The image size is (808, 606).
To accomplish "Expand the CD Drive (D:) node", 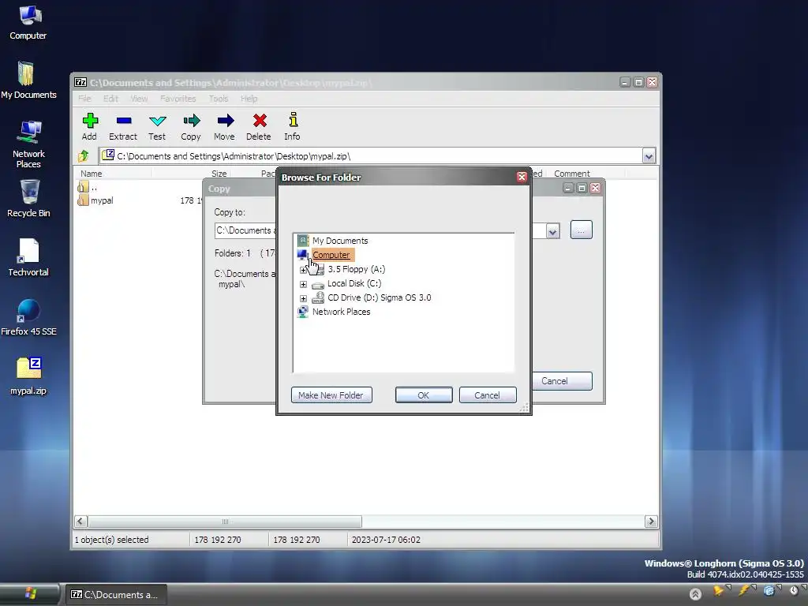I will pos(304,298).
